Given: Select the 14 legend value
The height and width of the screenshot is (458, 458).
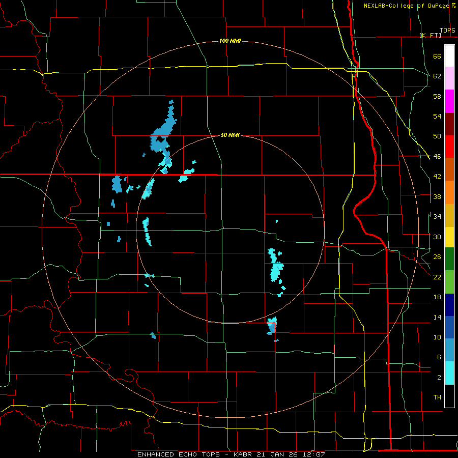Looking at the screenshot, I should [437, 318].
